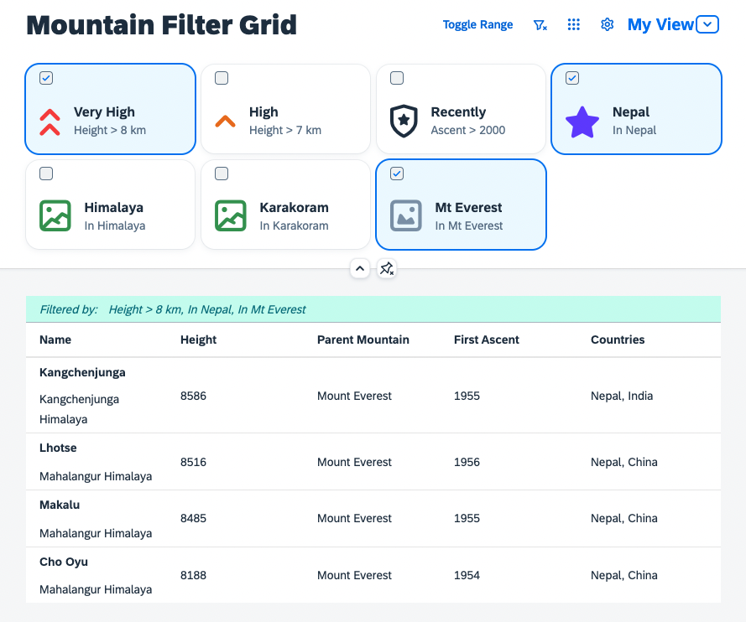Viewport: 746px width, 622px height.
Task: Click the Makalu row name
Action: [x=60, y=505]
